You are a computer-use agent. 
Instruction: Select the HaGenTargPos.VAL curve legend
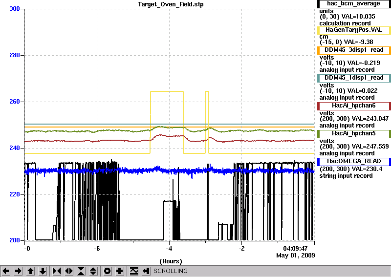[x=354, y=30]
